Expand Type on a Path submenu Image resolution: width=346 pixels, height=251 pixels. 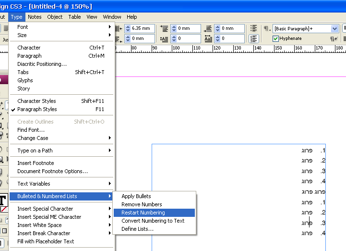point(60,151)
